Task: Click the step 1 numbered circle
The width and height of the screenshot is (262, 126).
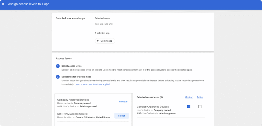Action: click(x=58, y=66)
